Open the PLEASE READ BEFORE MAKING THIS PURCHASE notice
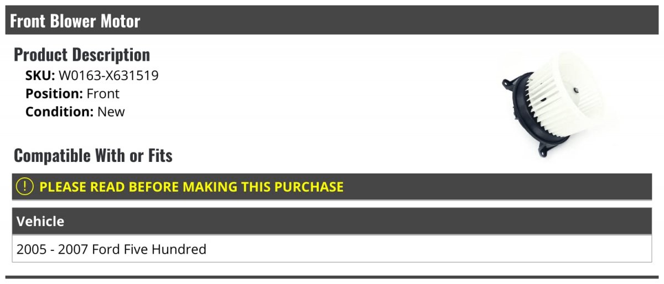The width and height of the screenshot is (664, 284). pos(332,187)
